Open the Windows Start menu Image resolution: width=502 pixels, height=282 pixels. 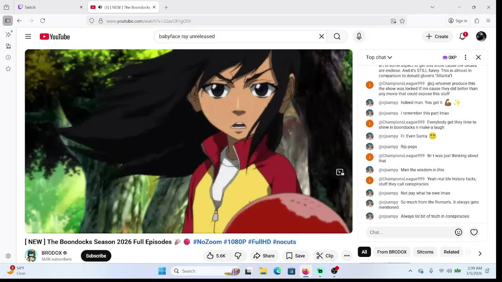coord(162,271)
